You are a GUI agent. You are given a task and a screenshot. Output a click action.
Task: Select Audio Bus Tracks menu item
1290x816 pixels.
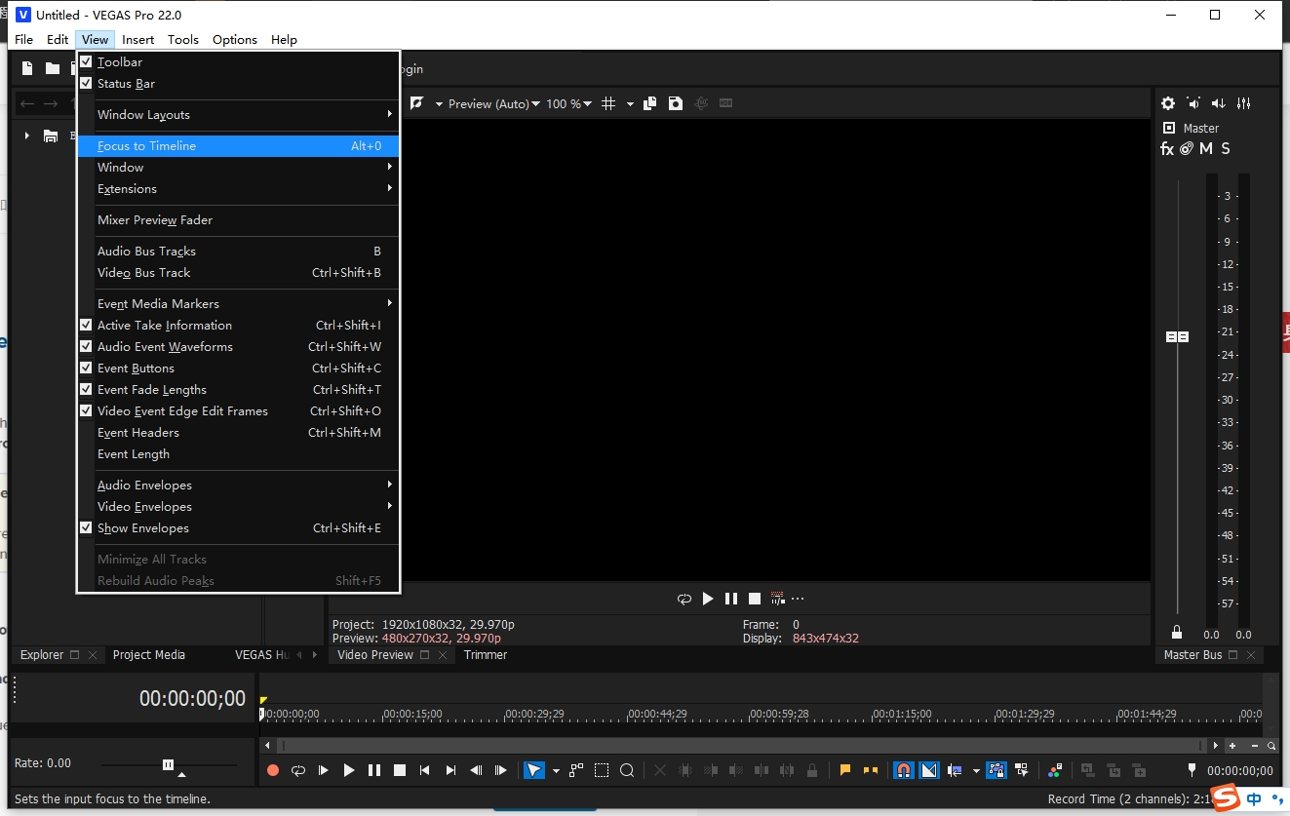pyautogui.click(x=238, y=252)
